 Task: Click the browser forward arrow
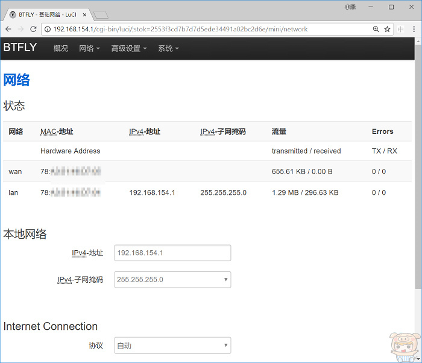tap(21, 29)
